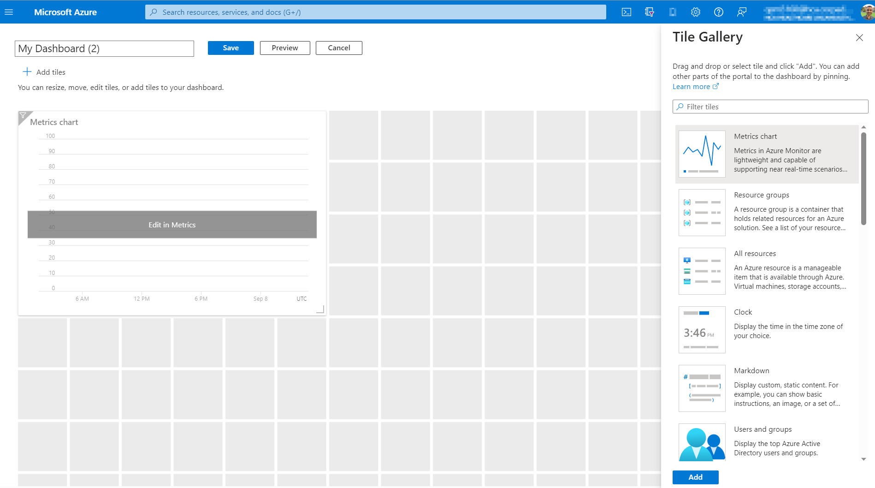Click the Feedback icon in header
This screenshot has width=875, height=488.
[x=741, y=12]
